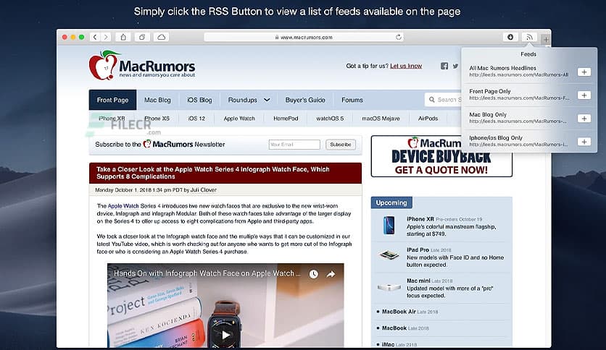
Task: Click the iPhone XR thumbnail in Upcoming
Action: pos(389,226)
